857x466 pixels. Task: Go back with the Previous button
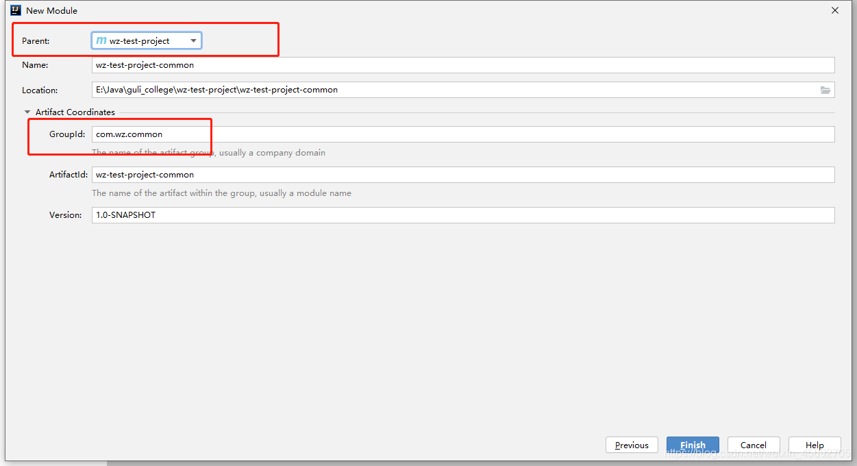632,445
